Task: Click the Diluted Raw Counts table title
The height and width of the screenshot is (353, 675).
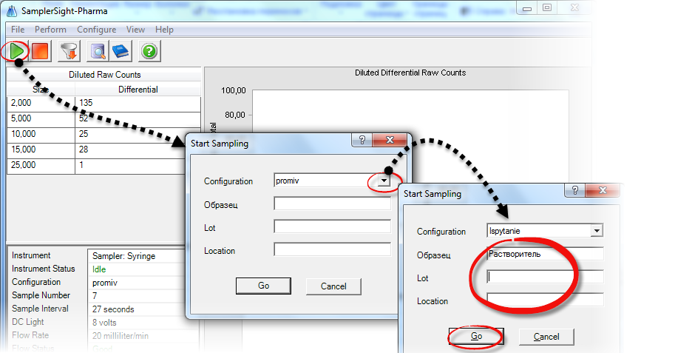Action: pyautogui.click(x=104, y=75)
